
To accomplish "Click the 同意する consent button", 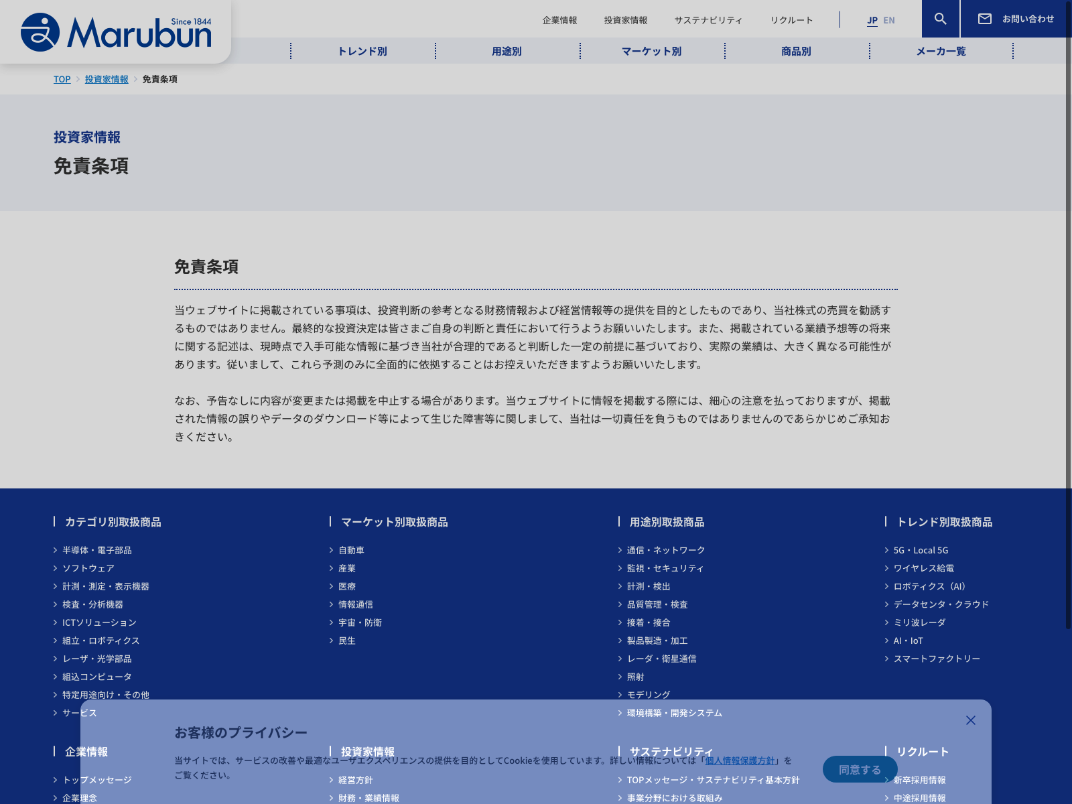I will [860, 770].
